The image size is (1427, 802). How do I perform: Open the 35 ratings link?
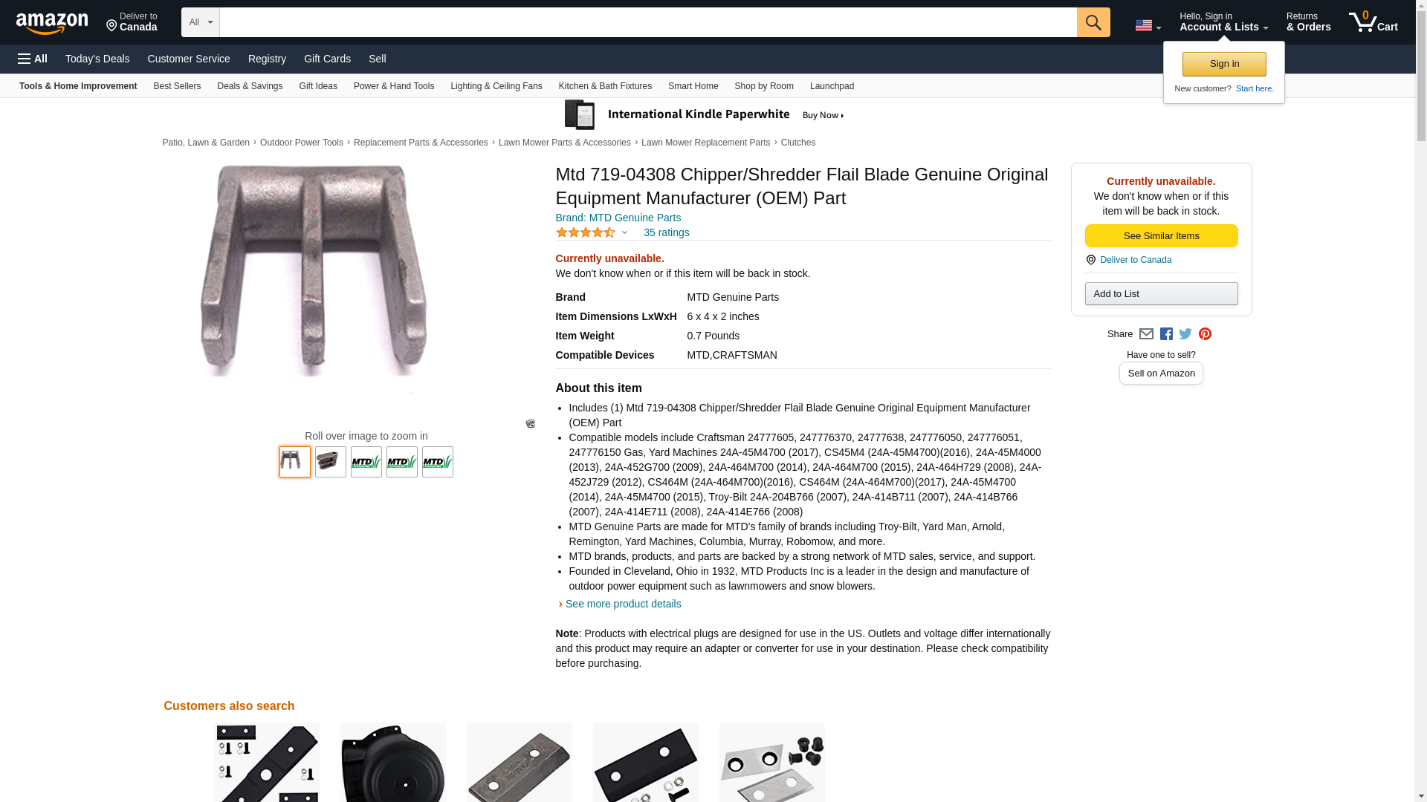[x=666, y=233]
